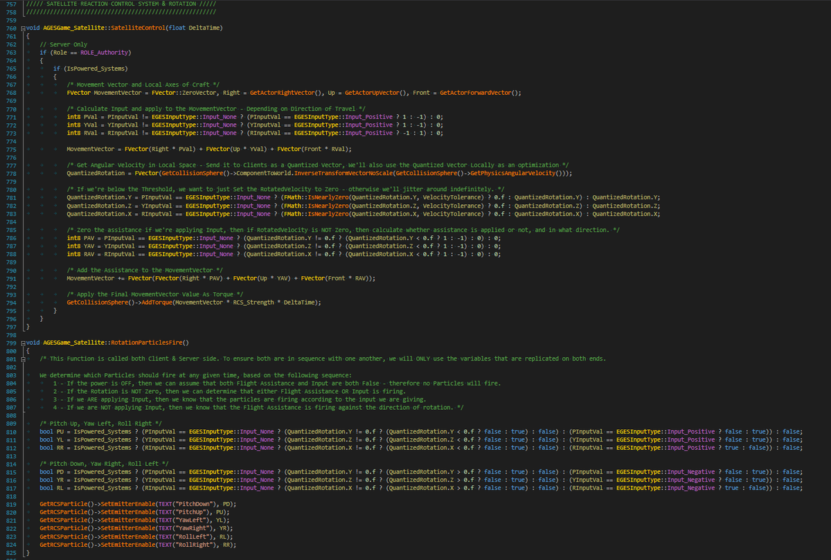Click the RVal declaration on line 773
The height and width of the screenshot is (560, 831).
pos(81,132)
